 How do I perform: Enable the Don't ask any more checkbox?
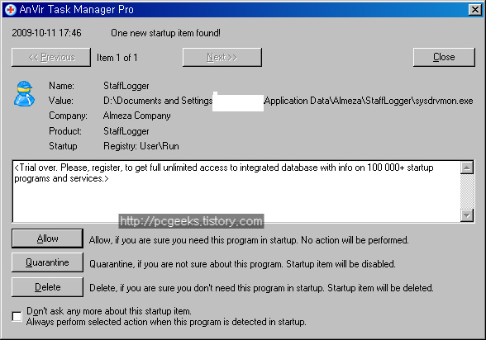[17, 316]
